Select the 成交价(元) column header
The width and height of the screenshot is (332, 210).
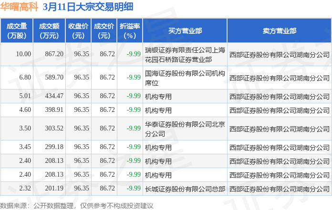point(104,30)
